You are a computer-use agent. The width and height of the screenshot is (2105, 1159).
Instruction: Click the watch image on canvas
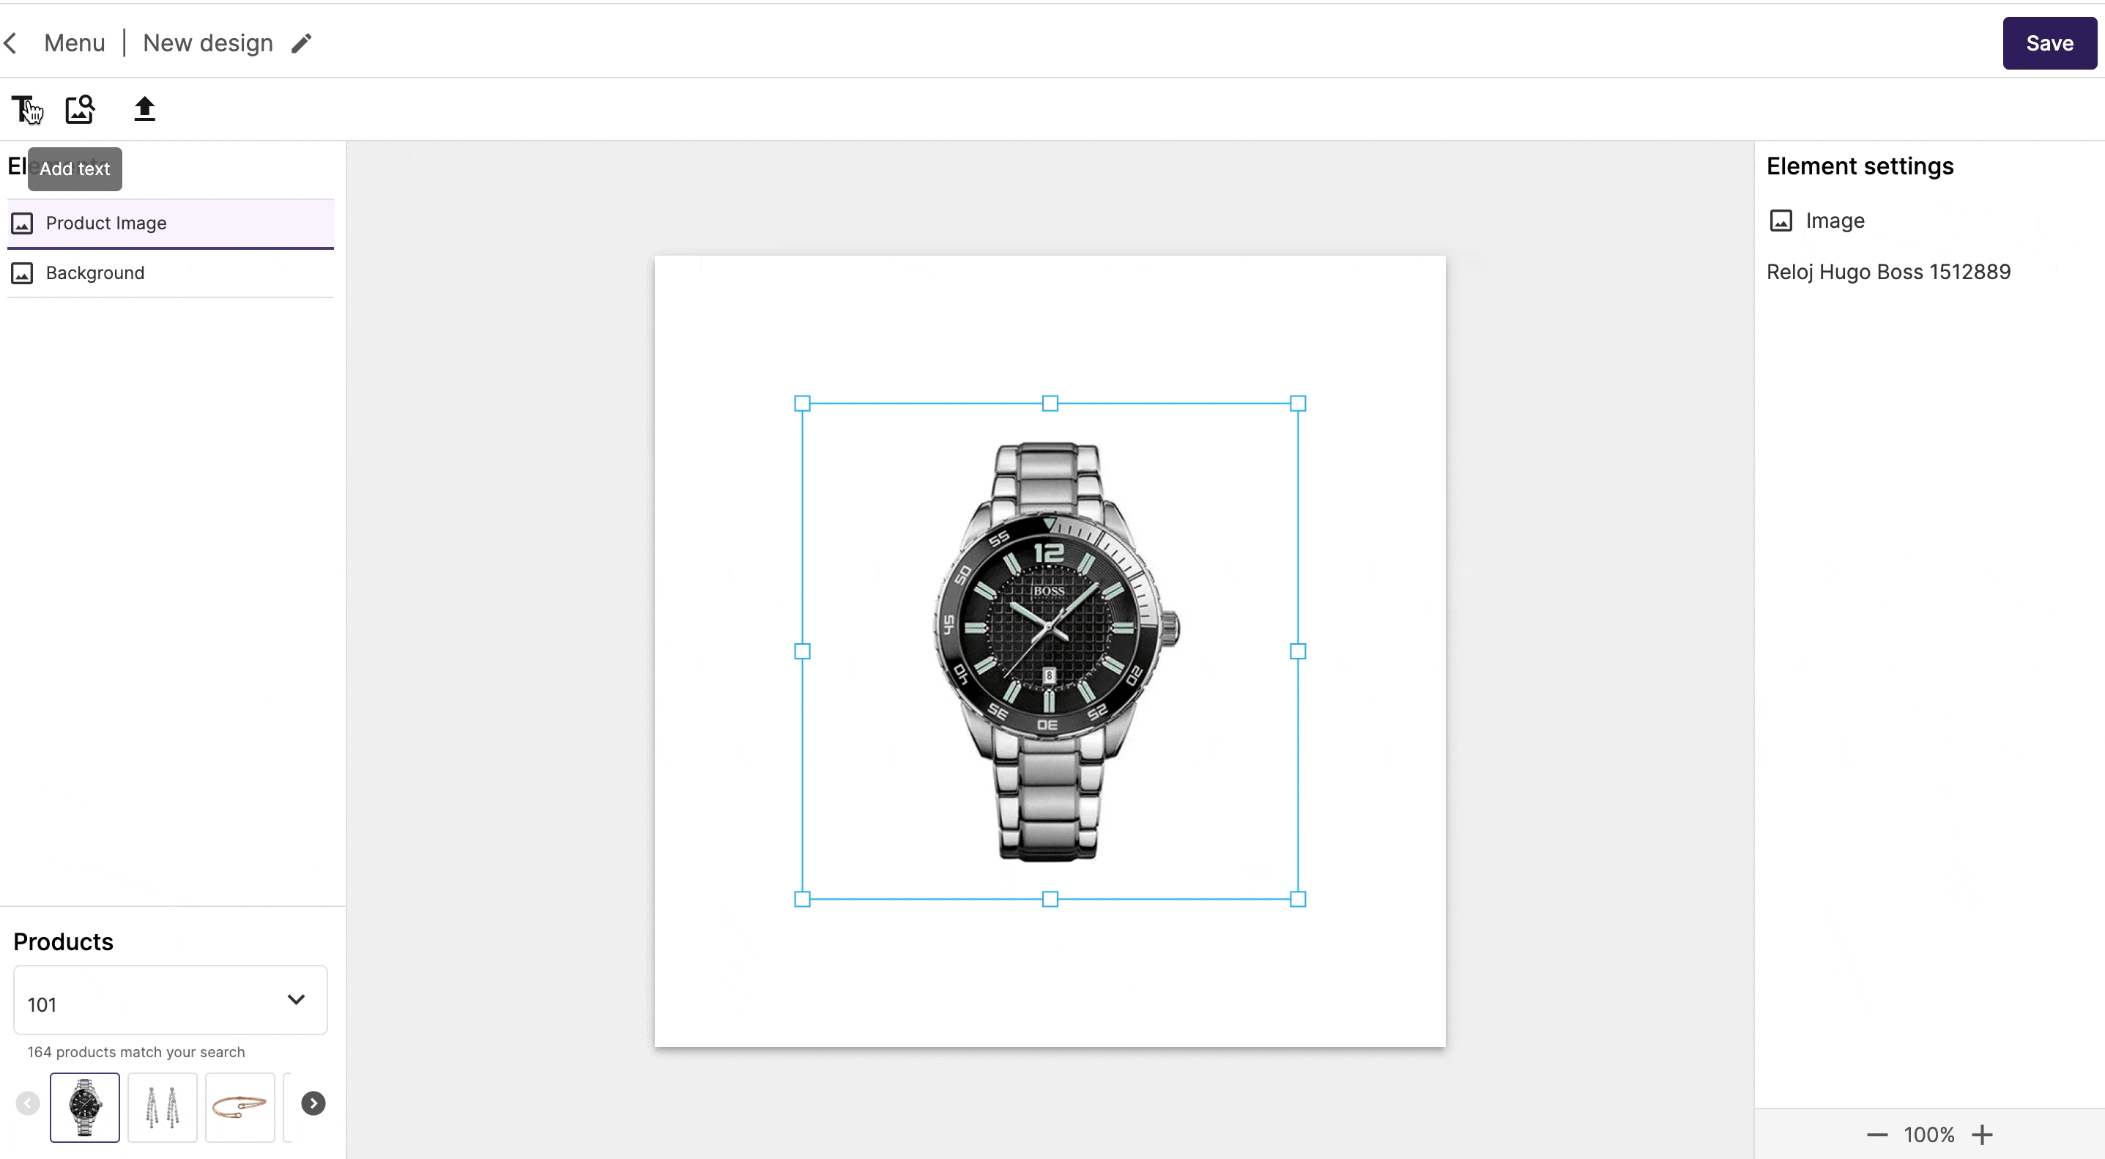[x=1050, y=651]
